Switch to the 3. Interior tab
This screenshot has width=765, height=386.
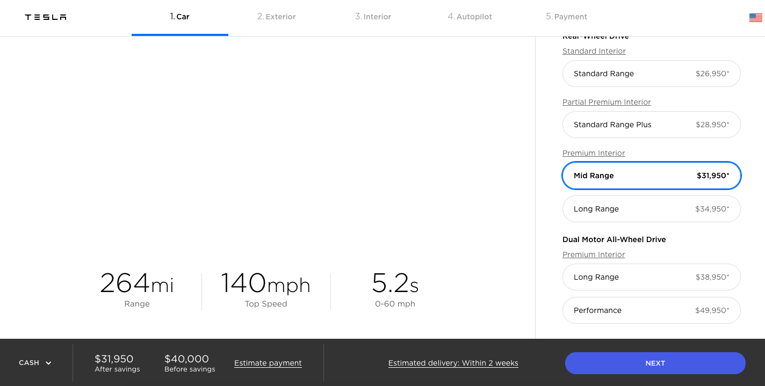click(373, 17)
